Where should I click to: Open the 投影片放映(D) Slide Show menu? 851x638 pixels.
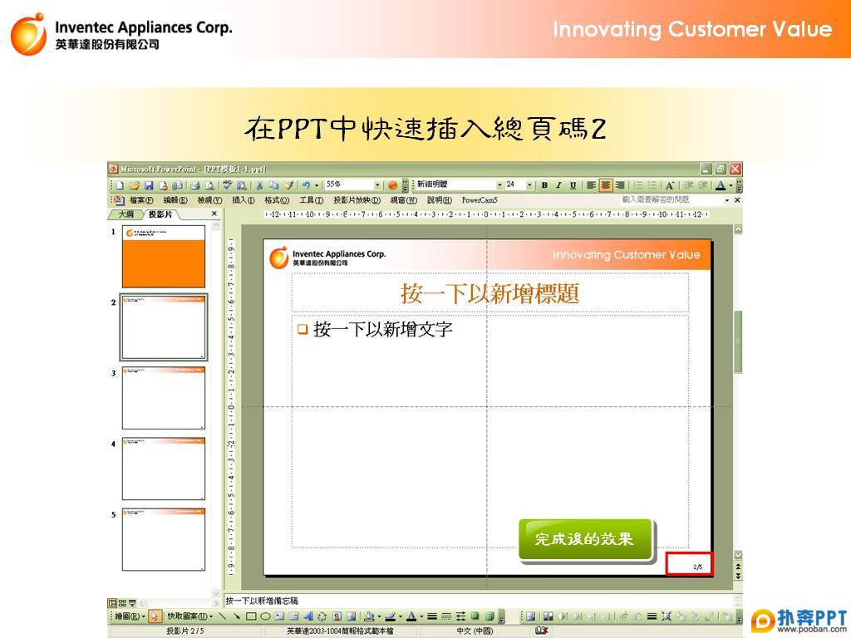tap(357, 200)
